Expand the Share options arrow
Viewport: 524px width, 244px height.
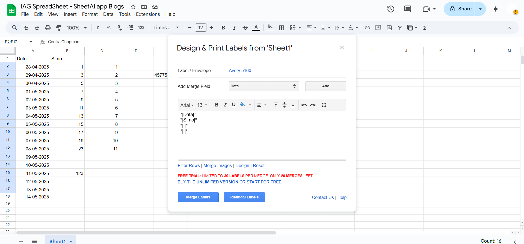480,9
